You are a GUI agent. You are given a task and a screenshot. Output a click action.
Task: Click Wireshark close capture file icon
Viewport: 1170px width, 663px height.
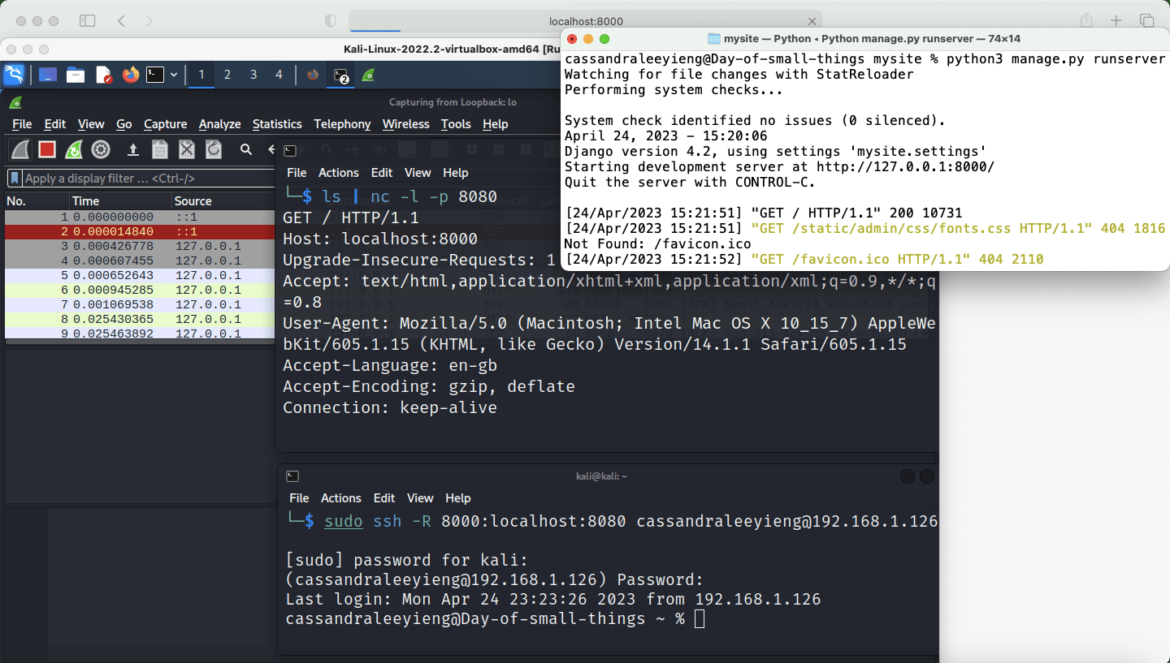pos(187,149)
